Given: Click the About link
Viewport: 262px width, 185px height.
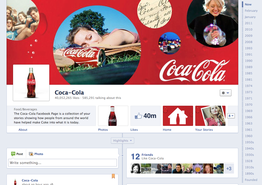Looking at the screenshot, I should point(23,130).
